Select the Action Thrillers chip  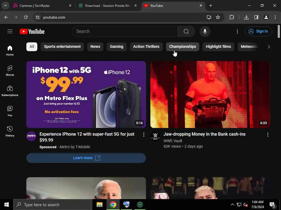click(x=146, y=46)
